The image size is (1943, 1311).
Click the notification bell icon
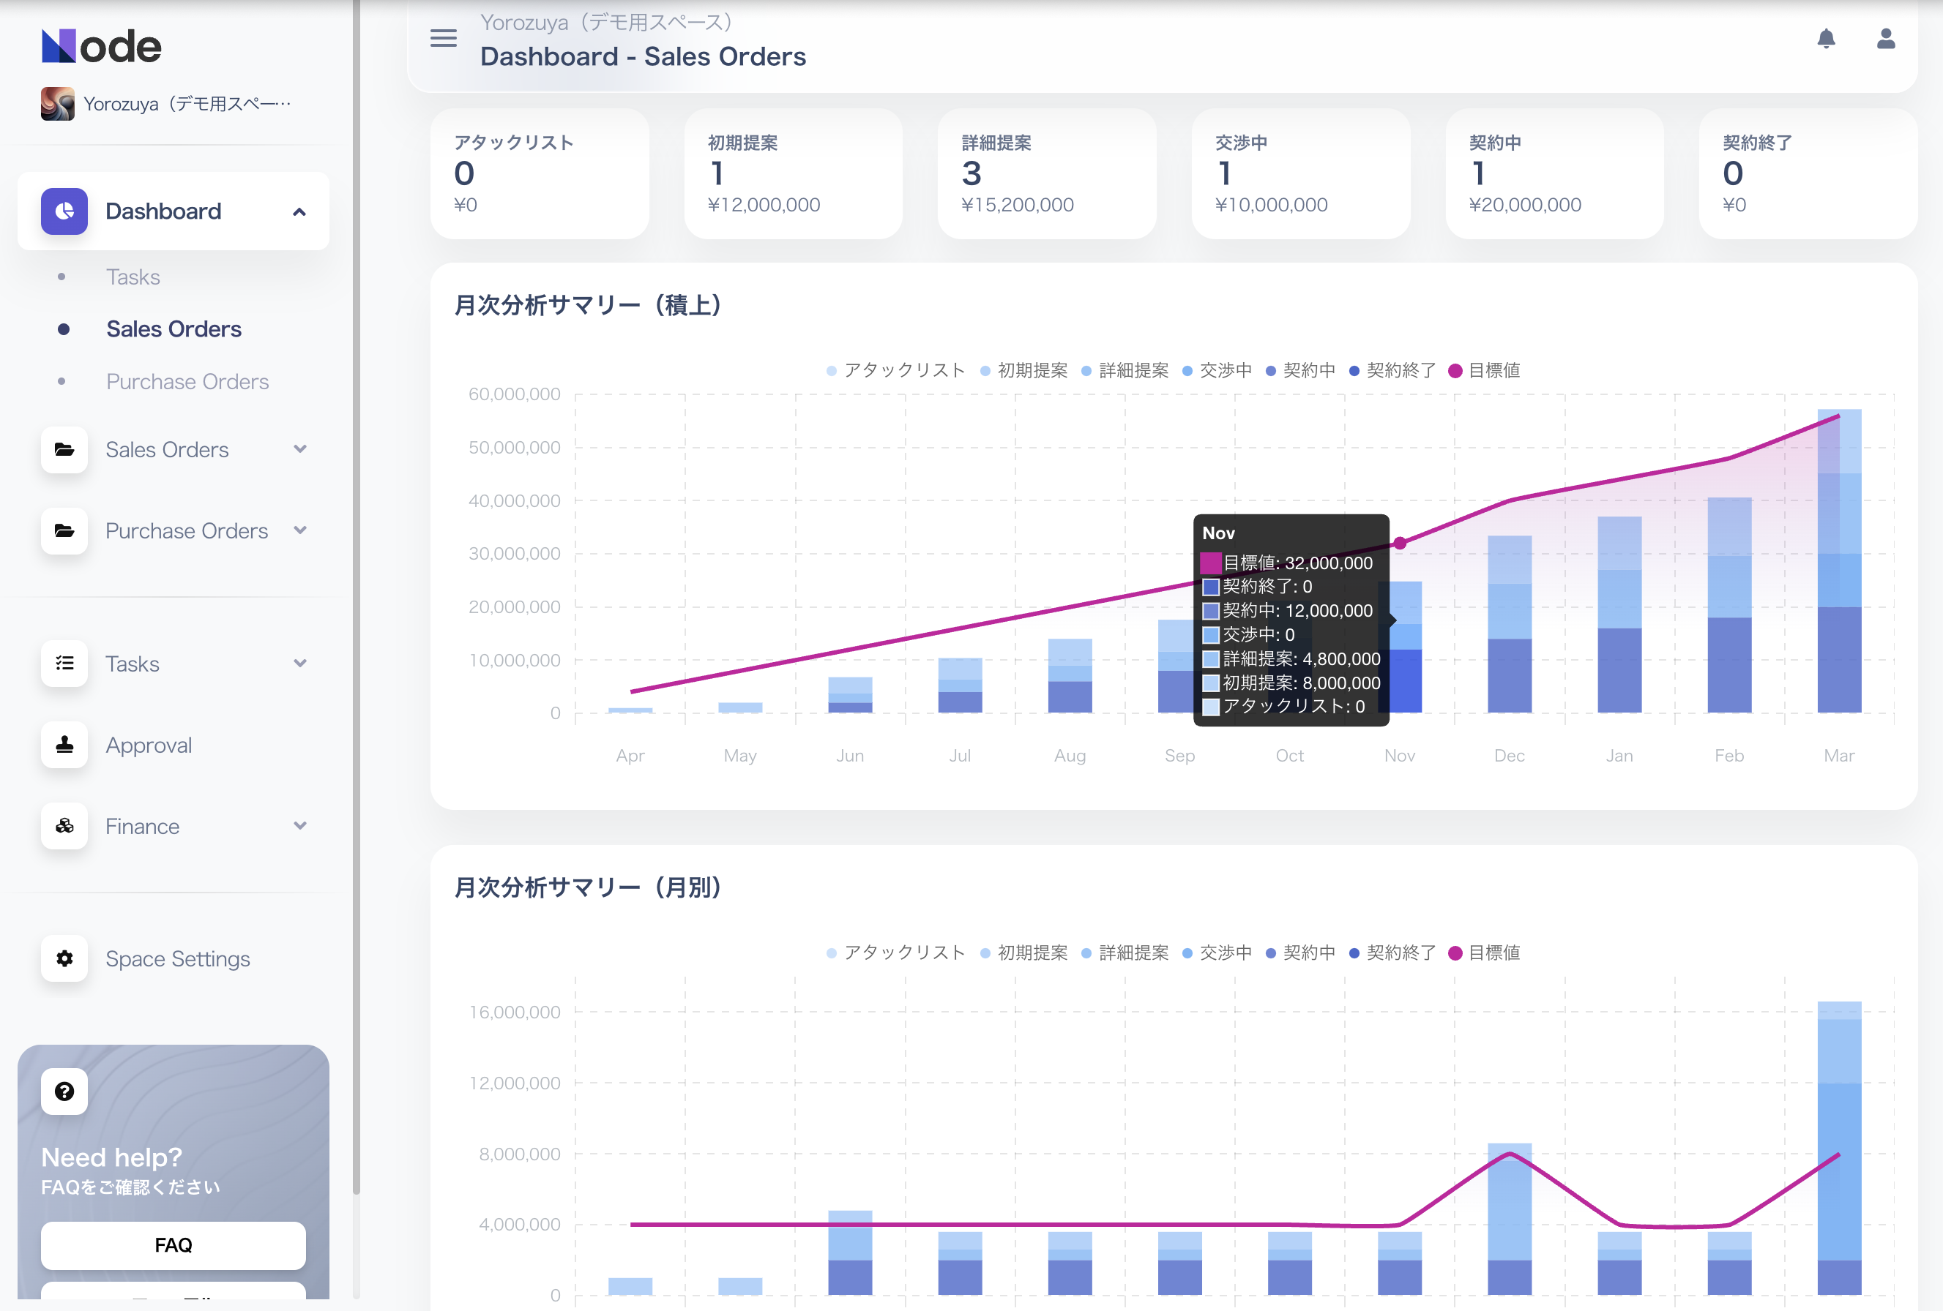click(1826, 39)
